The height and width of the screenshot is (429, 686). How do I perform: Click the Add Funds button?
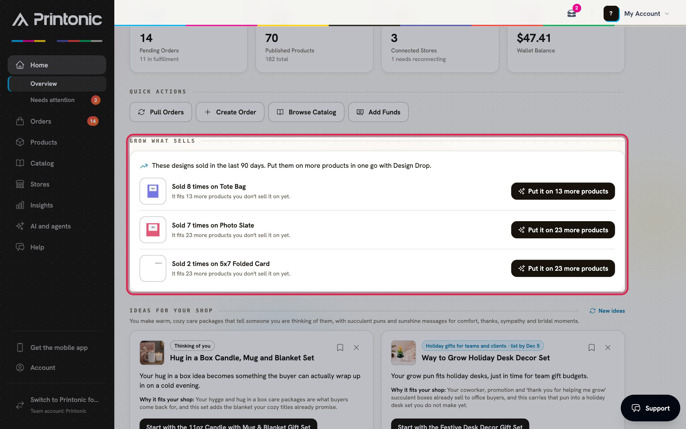pos(378,112)
